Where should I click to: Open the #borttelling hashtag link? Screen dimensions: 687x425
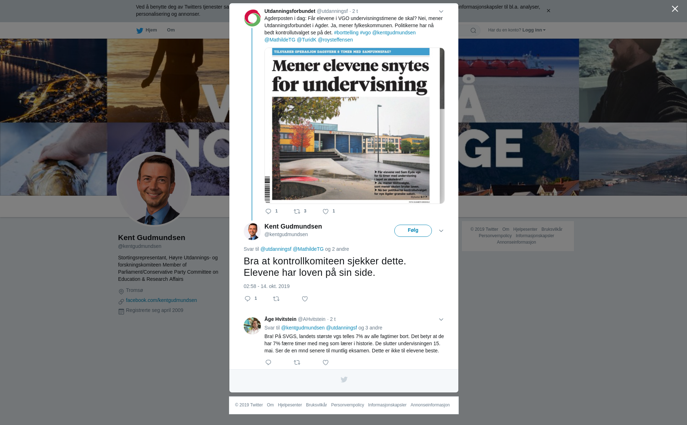coord(346,33)
